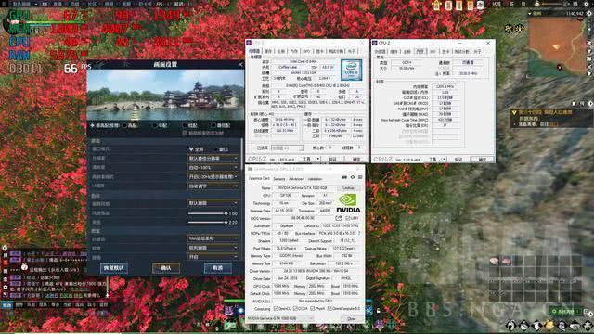Click the Lookup button in GPU-Z

click(x=349, y=188)
